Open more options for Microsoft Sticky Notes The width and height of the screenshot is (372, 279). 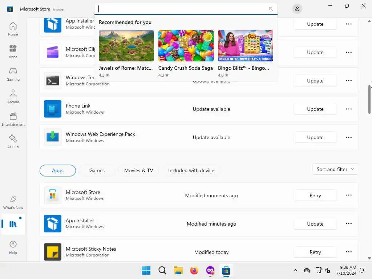[348, 252]
